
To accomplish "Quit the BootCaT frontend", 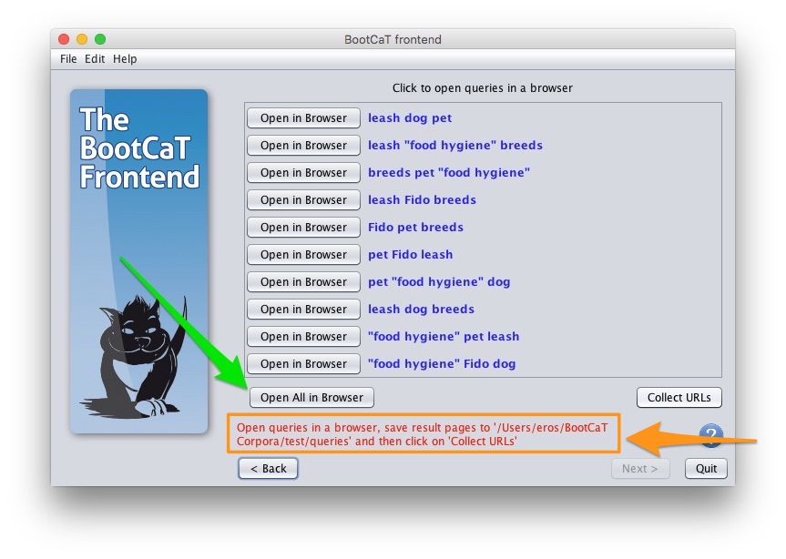I will 706,468.
